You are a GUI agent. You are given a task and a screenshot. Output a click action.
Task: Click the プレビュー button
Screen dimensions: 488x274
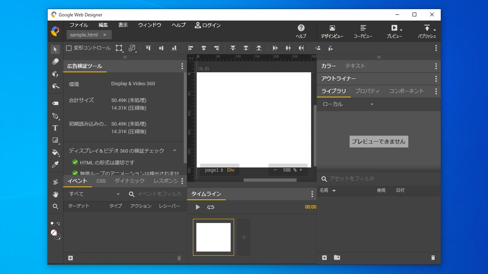click(x=394, y=31)
